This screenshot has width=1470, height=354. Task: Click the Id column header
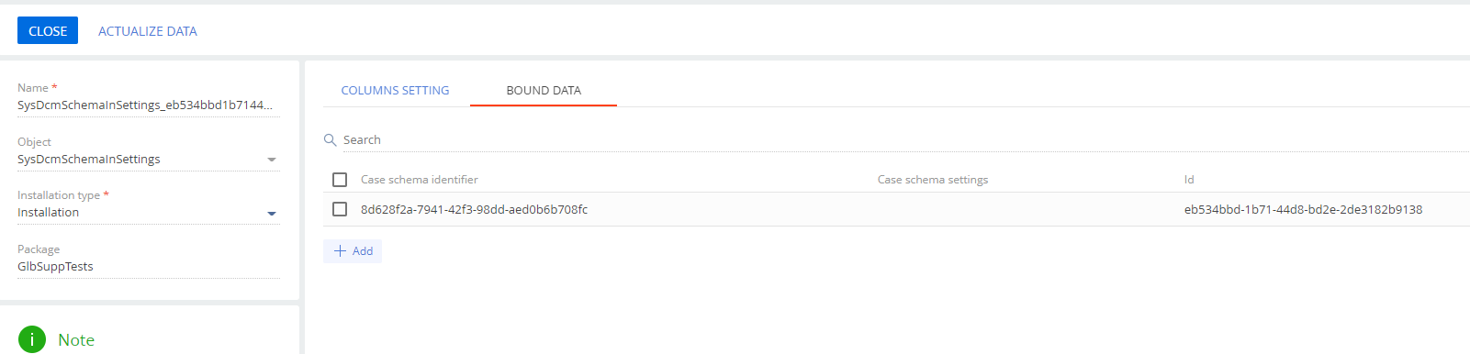click(x=1189, y=180)
